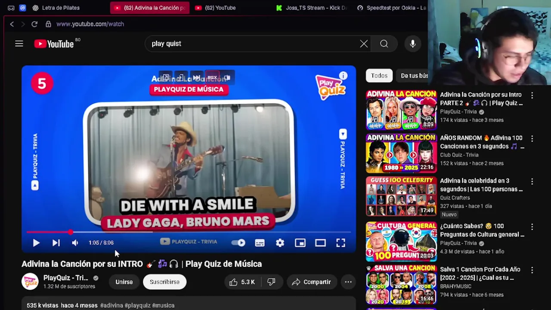
Task: Start voice search with microphone
Action: click(x=412, y=43)
